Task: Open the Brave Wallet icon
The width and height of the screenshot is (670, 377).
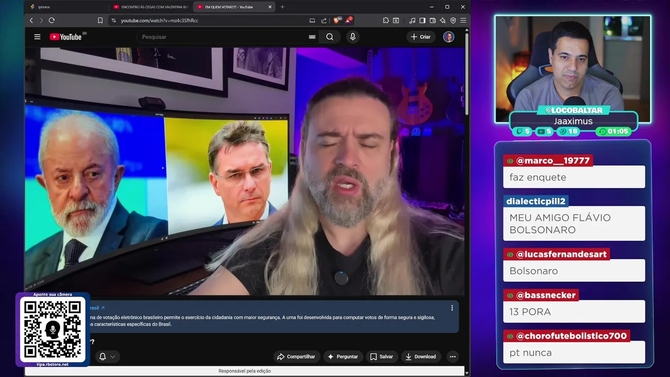Action: tap(432, 20)
